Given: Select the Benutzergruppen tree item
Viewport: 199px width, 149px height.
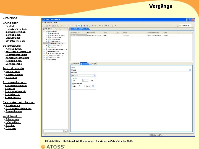Looking at the screenshot, I should click(x=56, y=37).
